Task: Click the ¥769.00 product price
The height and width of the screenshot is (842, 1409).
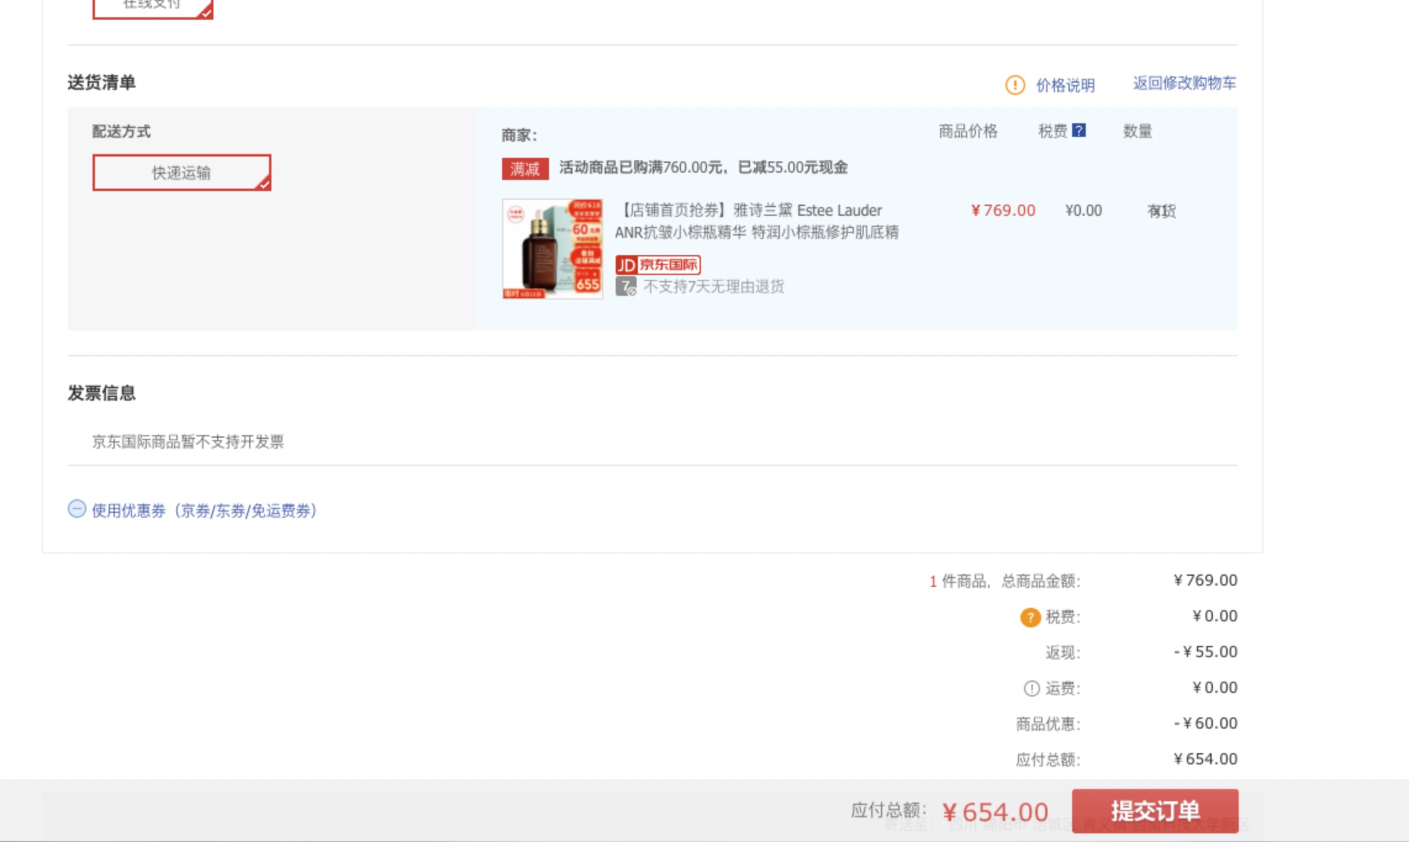Action: pos(1003,211)
